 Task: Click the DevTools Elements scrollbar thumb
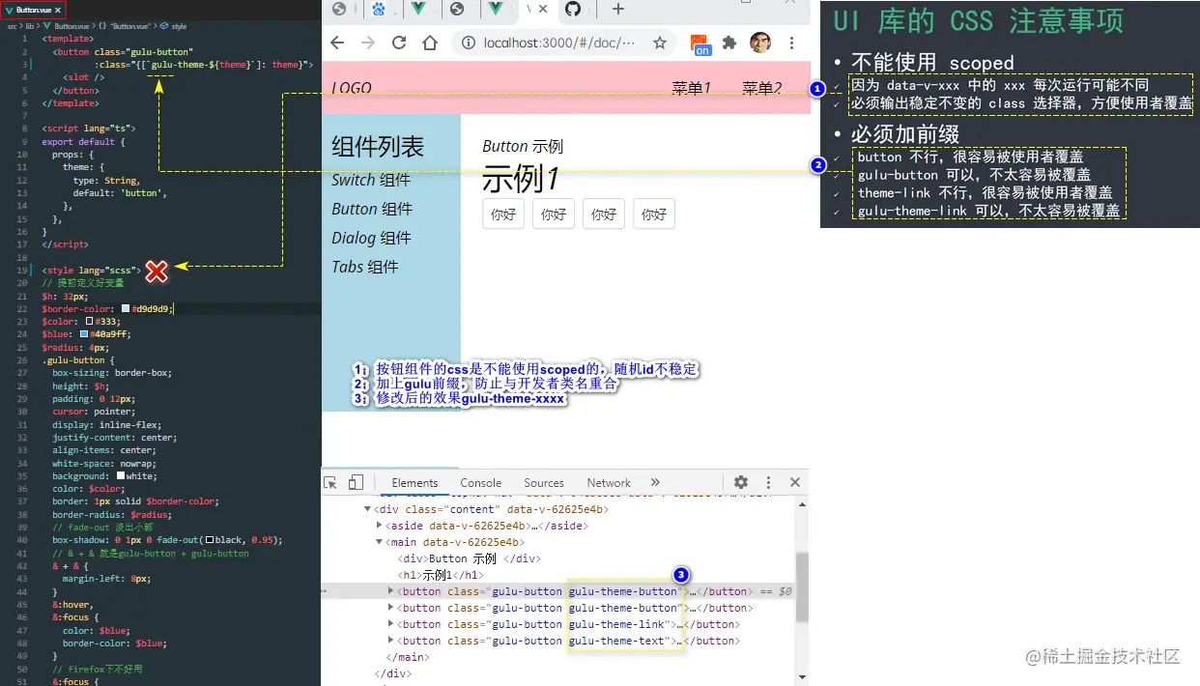click(802, 587)
